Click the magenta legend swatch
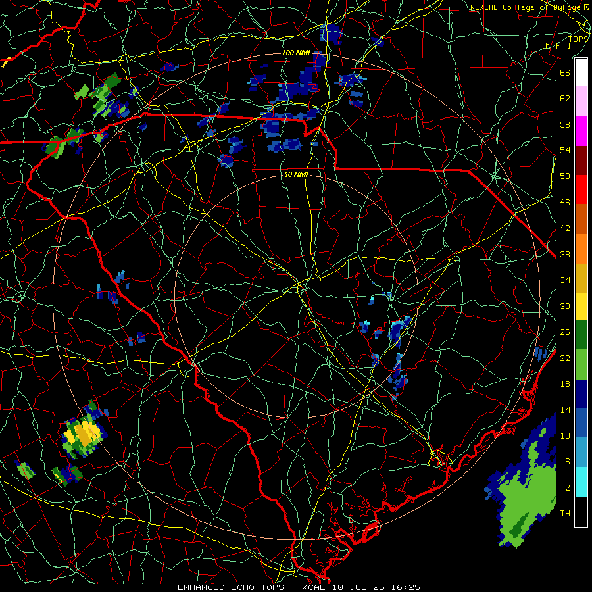 coord(581,131)
